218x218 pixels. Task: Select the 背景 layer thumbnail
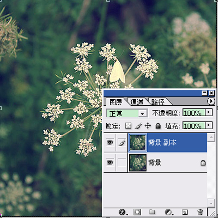138,162
